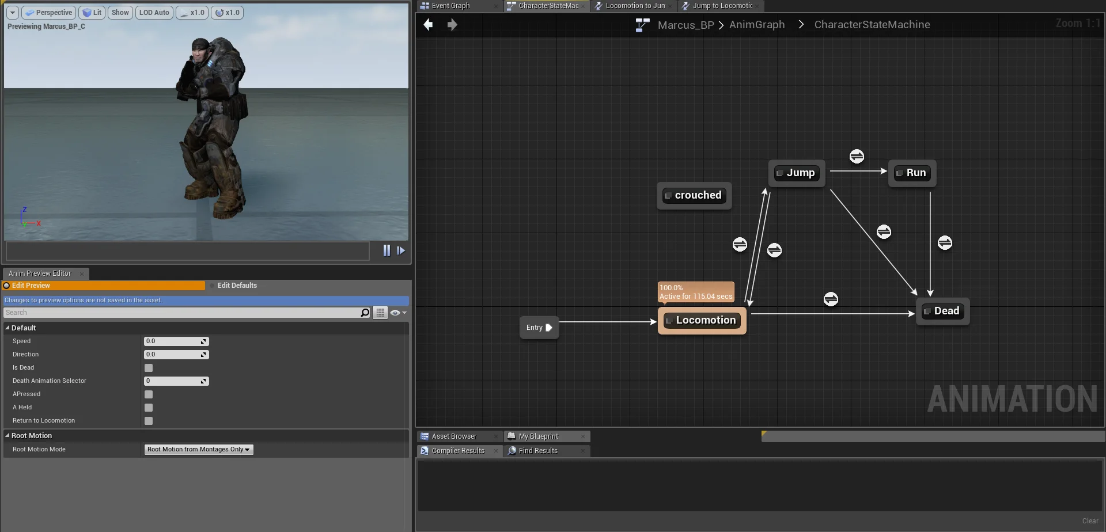1106x532 pixels.
Task: Open the details view options eye menu
Action: (x=398, y=313)
